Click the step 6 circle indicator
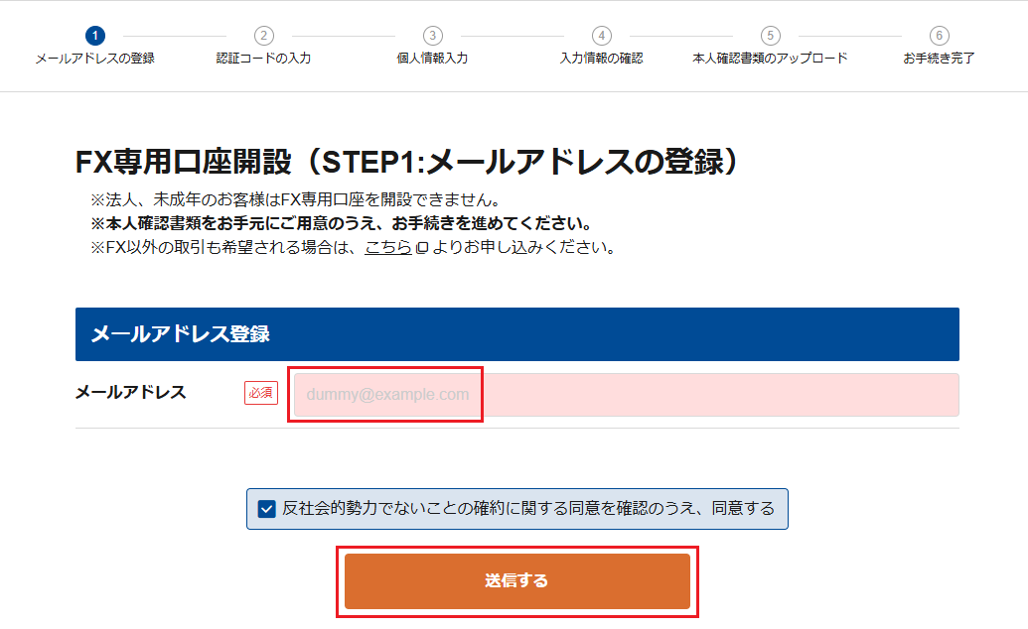This screenshot has width=1028, height=629. coord(939,36)
